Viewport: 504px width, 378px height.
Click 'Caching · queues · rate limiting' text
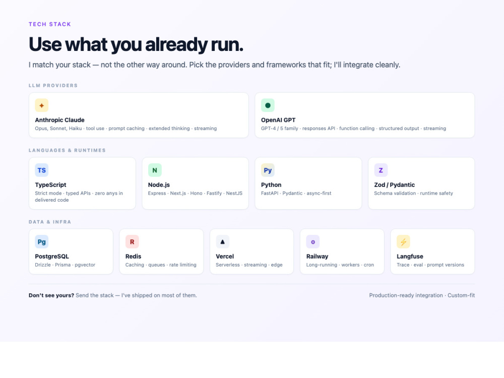pos(161,265)
